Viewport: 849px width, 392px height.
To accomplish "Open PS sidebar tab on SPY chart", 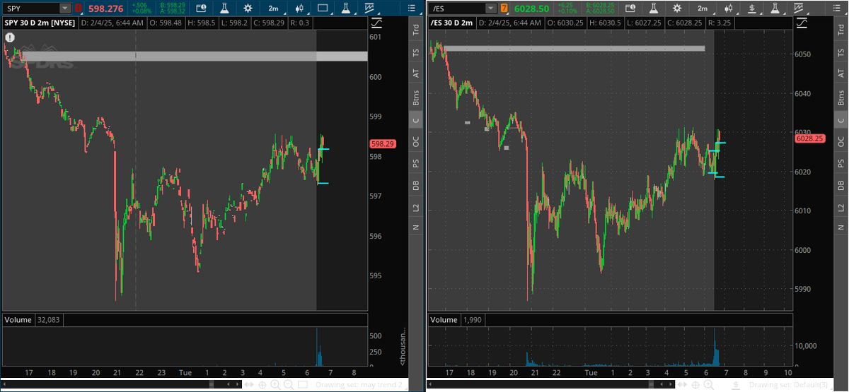I will [x=416, y=163].
